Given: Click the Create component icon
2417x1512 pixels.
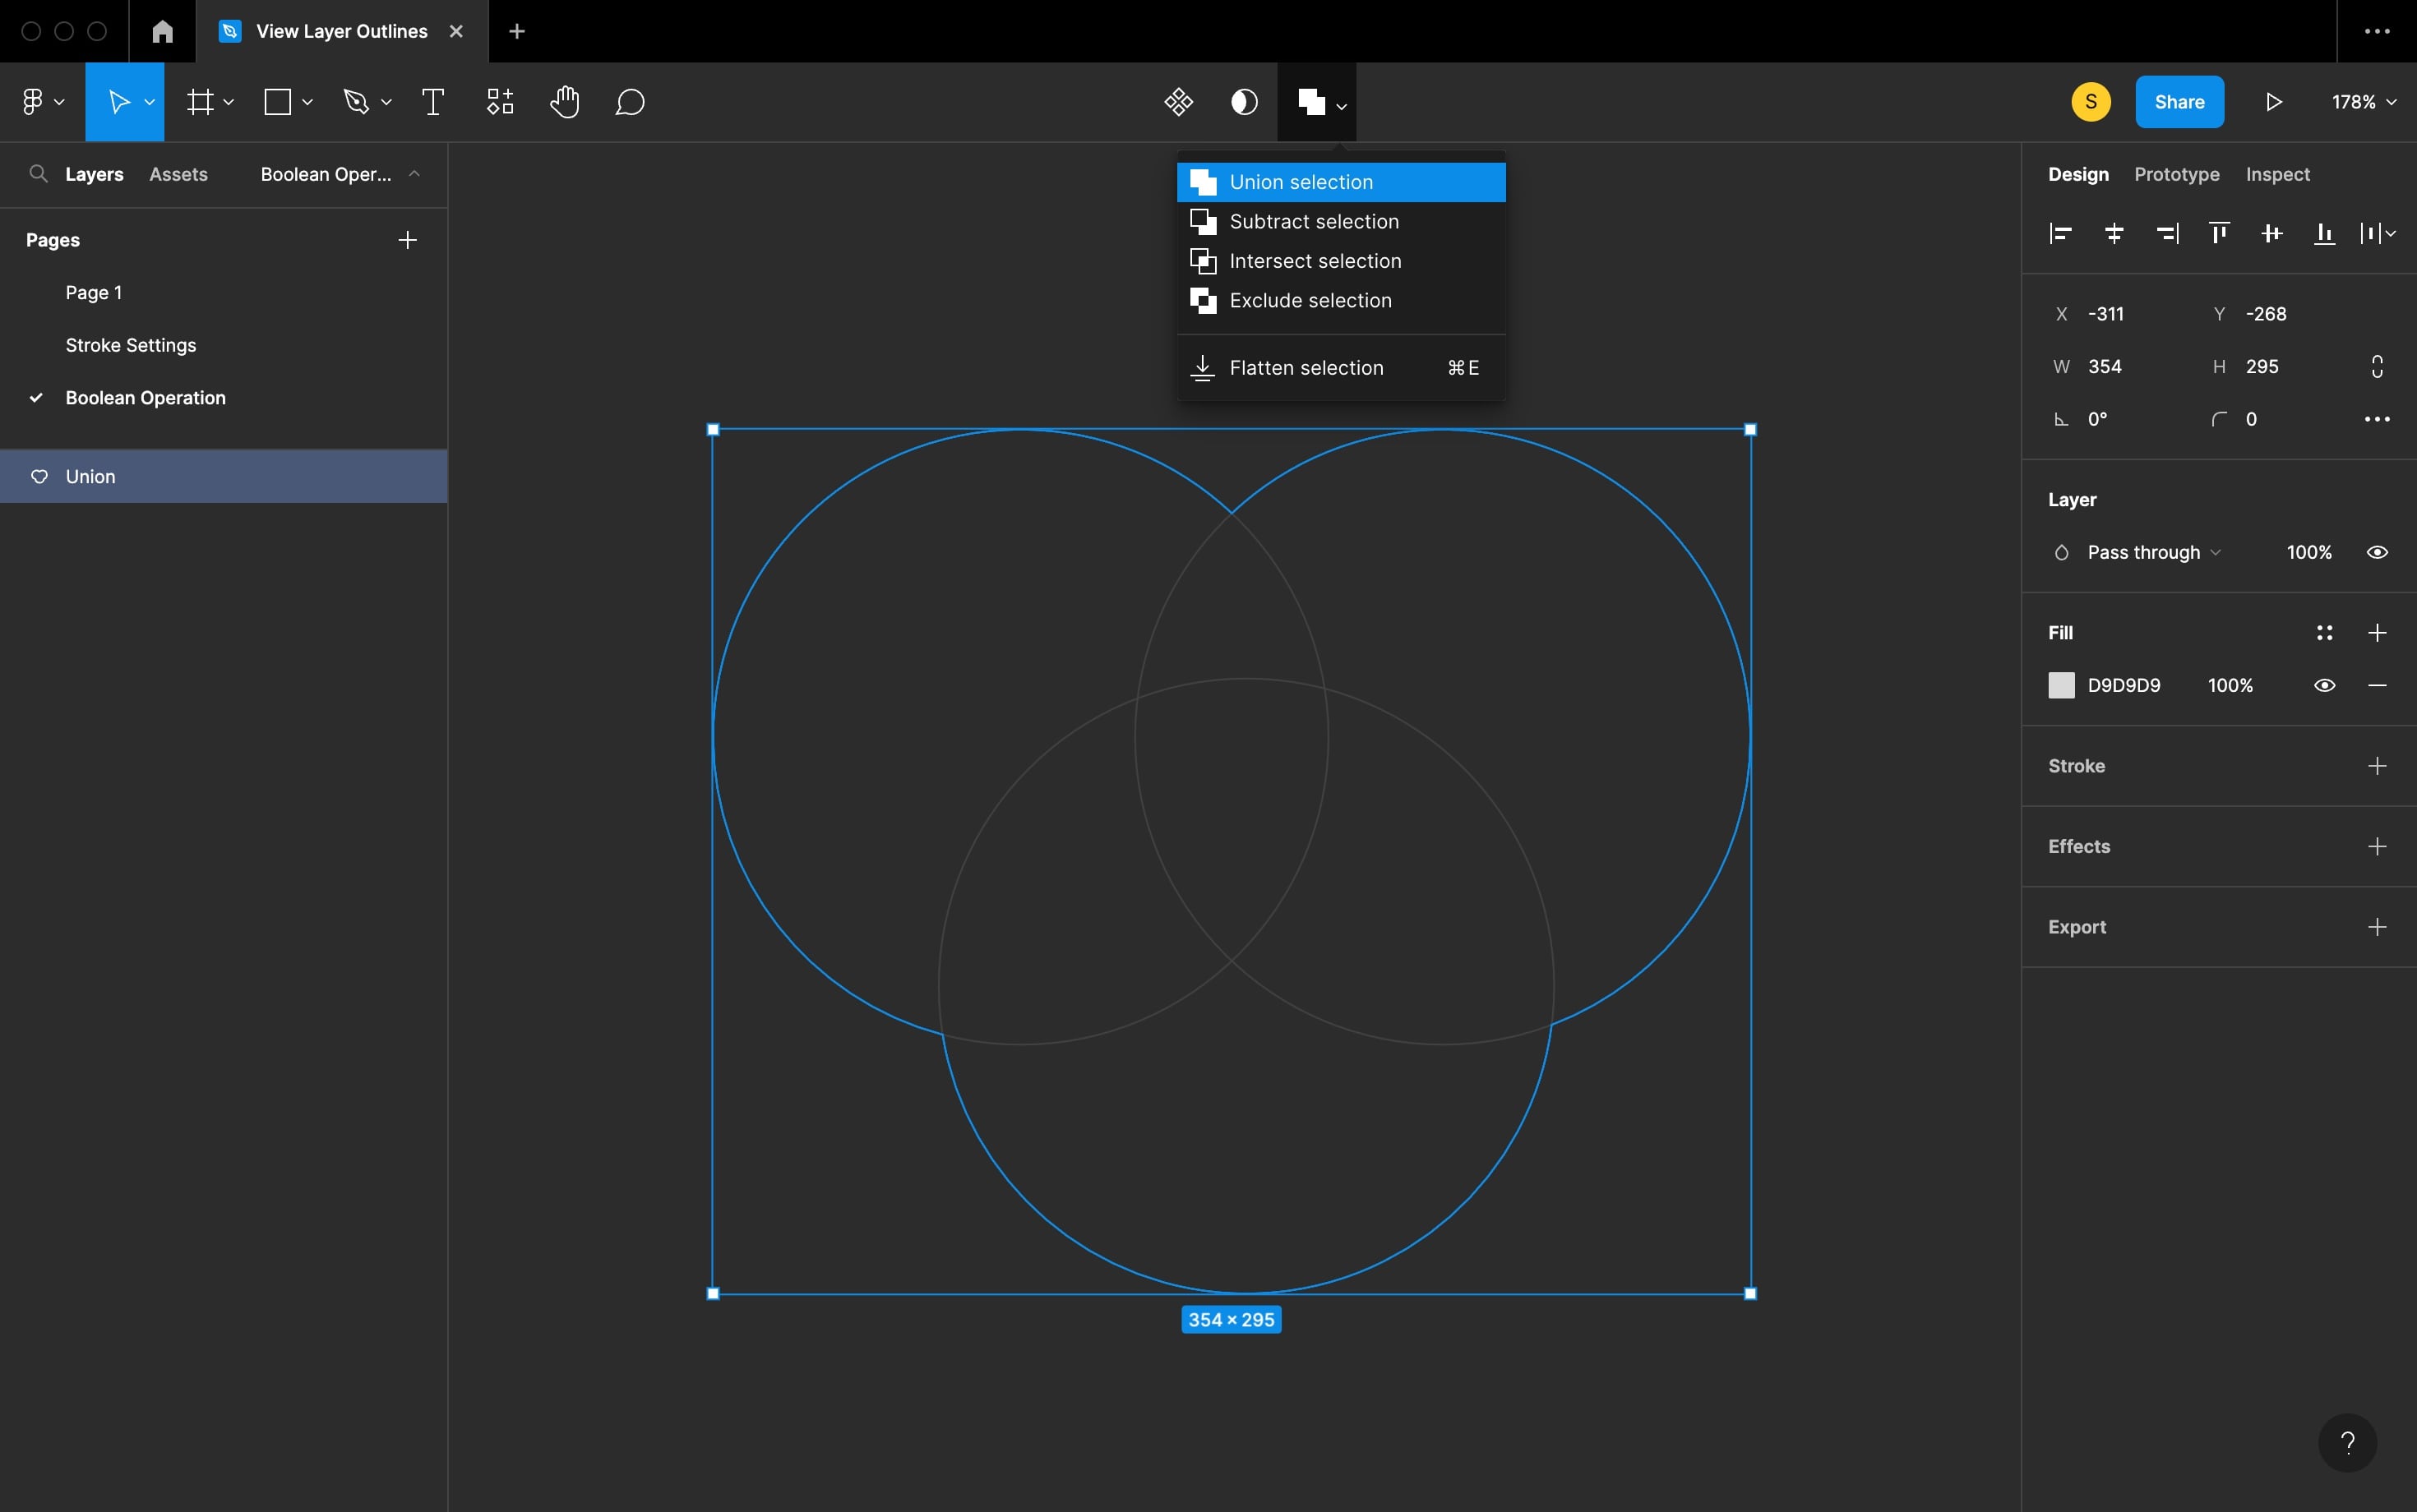Looking at the screenshot, I should 1178,102.
